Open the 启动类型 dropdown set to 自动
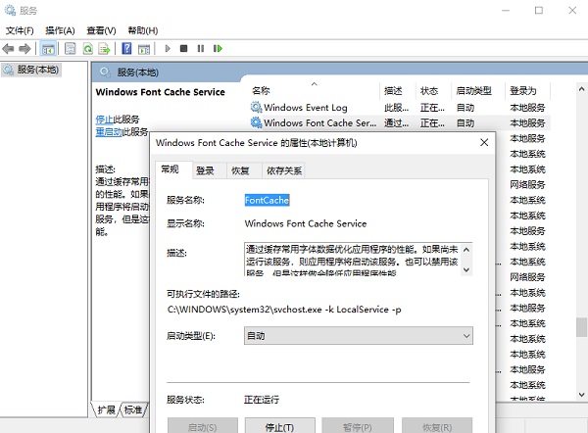This screenshot has width=588, height=433. tap(359, 336)
